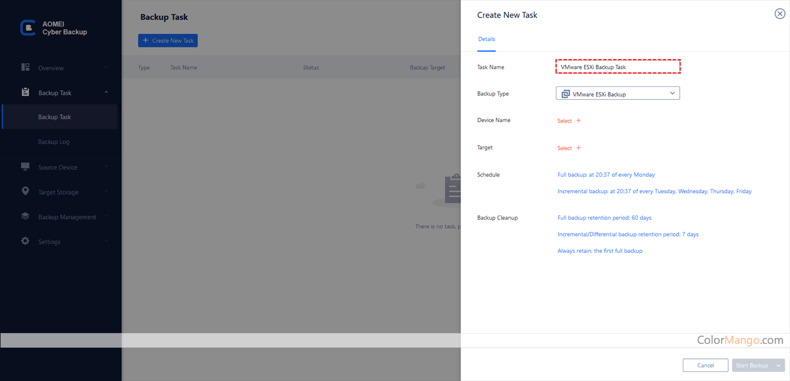Close the Create New Task panel
Image resolution: width=790 pixels, height=381 pixels.
pos(779,14)
